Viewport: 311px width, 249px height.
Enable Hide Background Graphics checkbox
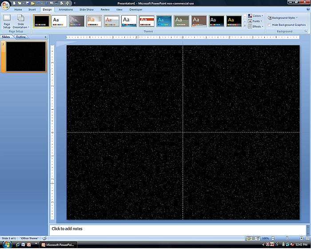[x=270, y=25]
